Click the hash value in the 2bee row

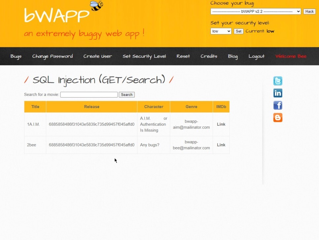tap(91, 145)
